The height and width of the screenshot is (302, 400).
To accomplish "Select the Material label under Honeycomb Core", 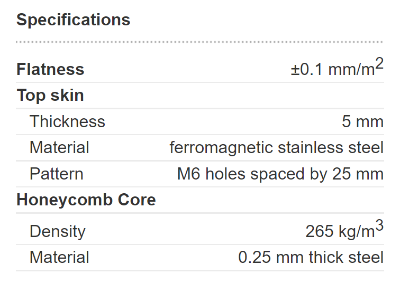I will tap(59, 257).
